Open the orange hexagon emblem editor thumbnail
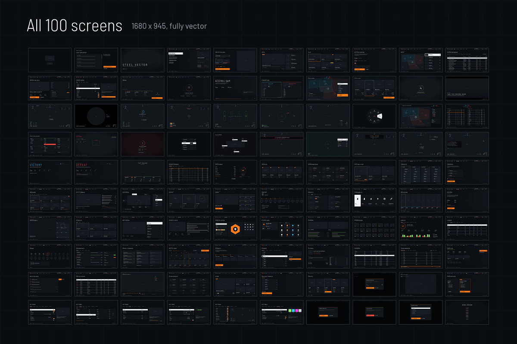This screenshot has width=517, height=344. (235, 228)
